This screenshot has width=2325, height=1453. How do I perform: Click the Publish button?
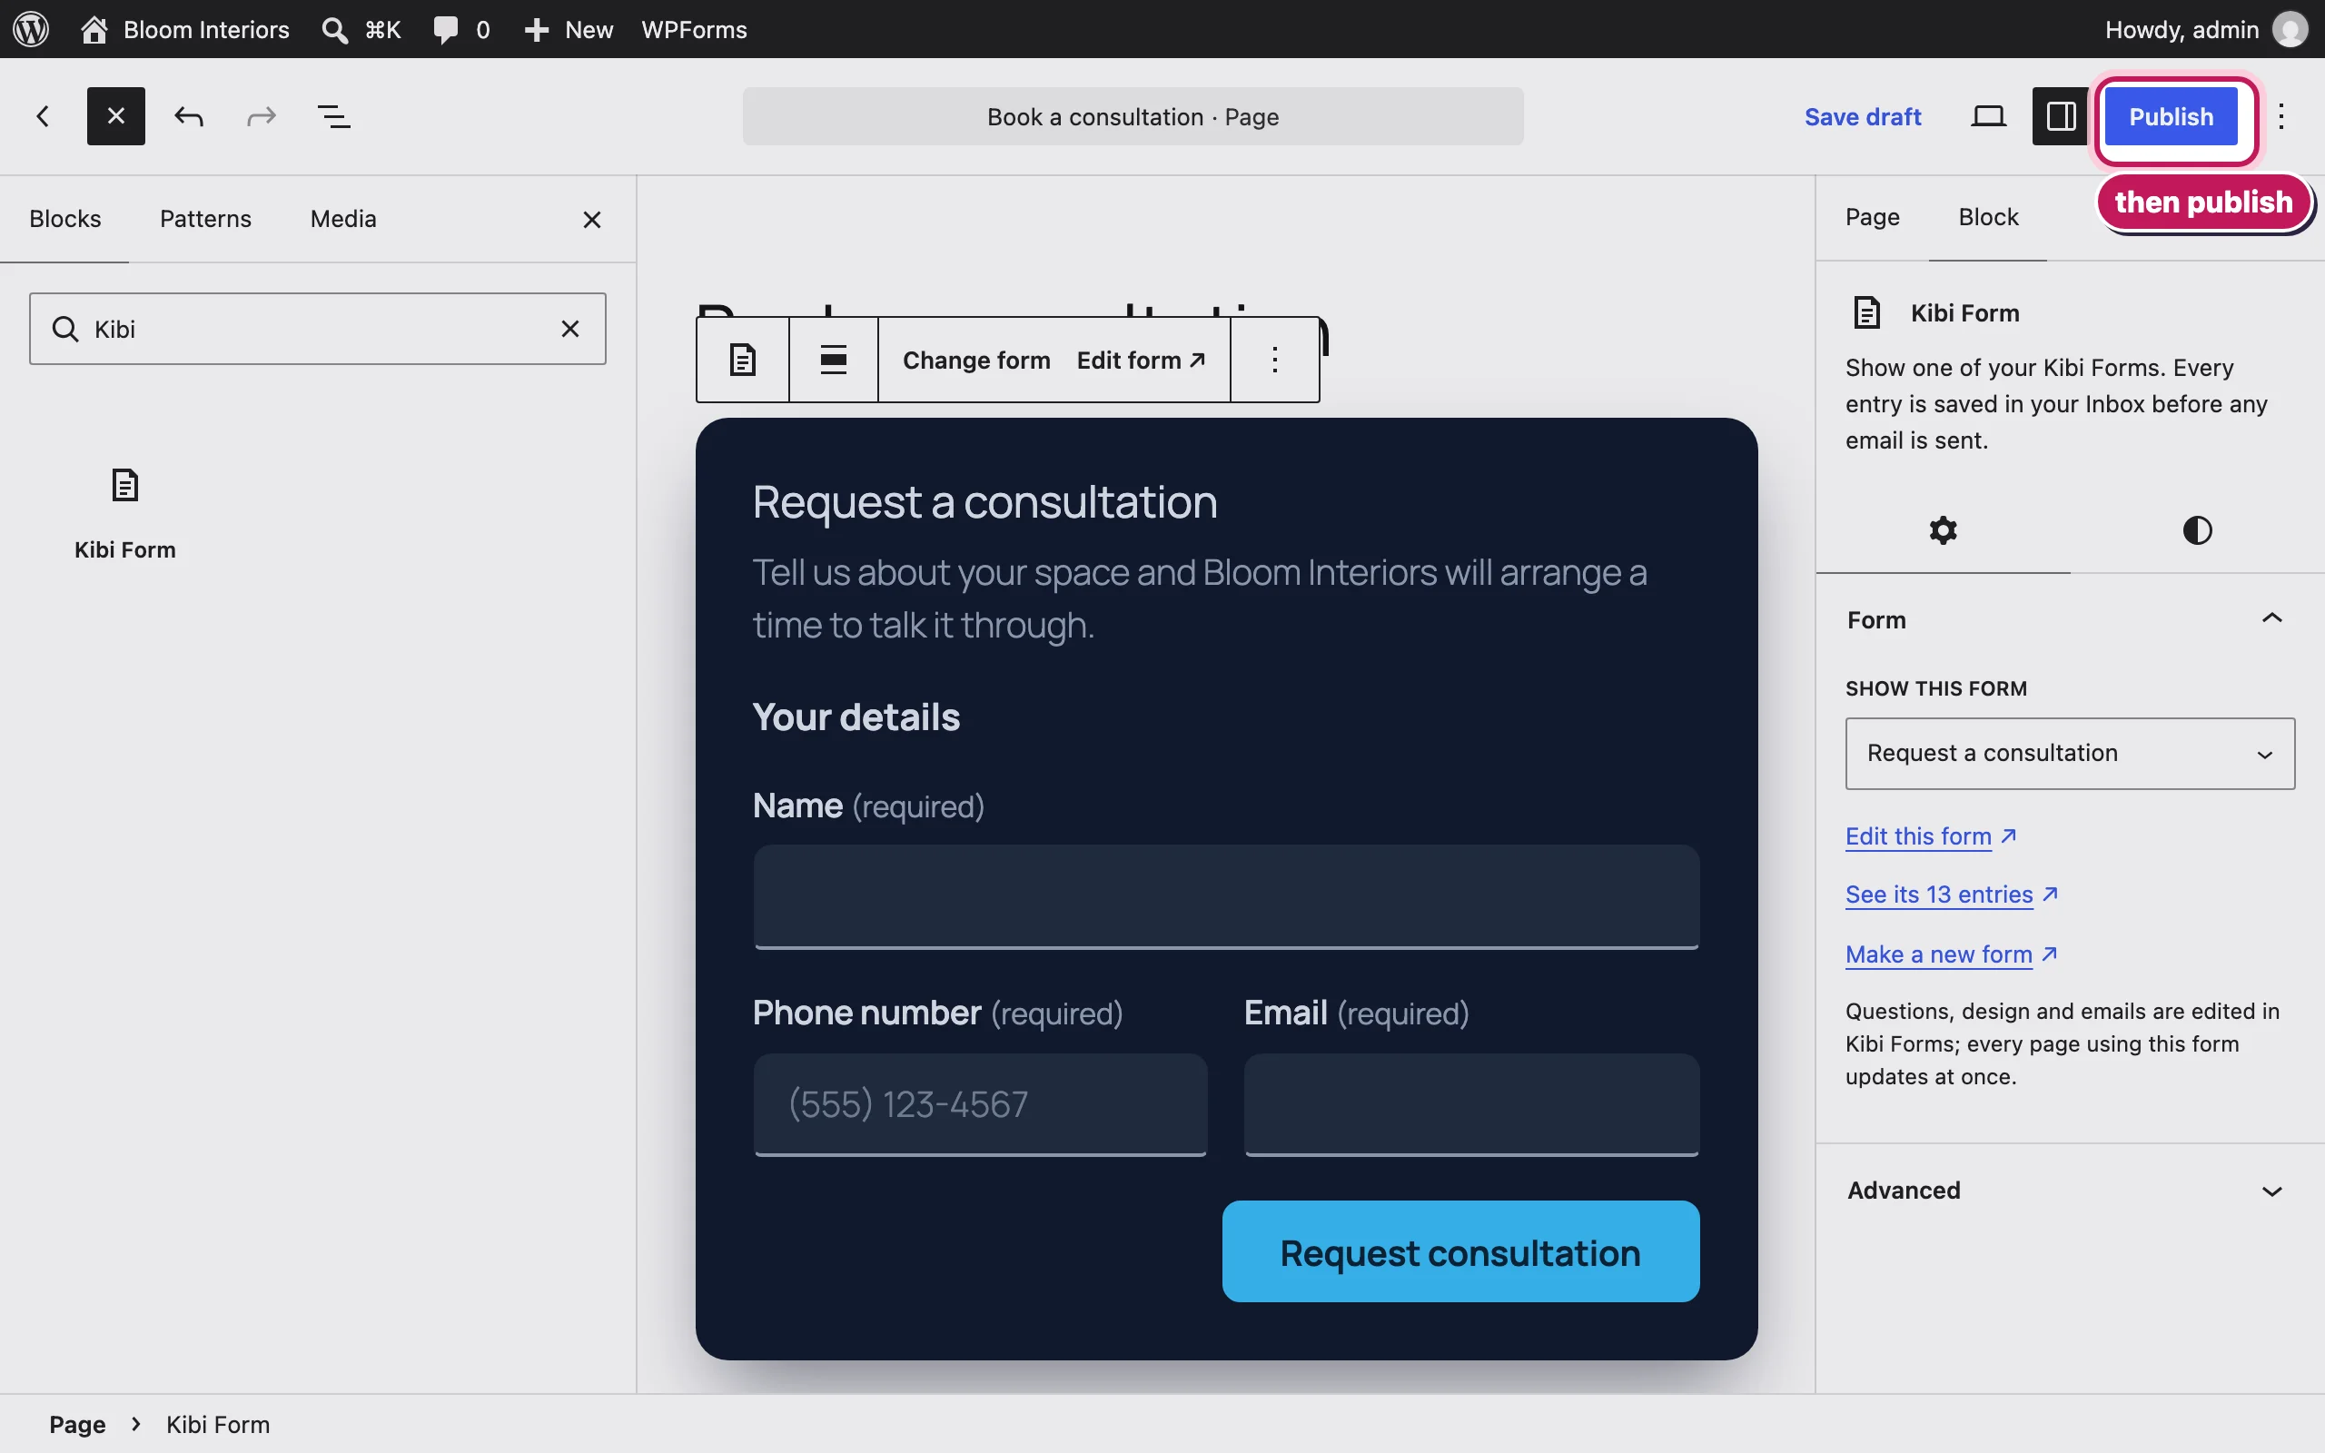tap(2171, 116)
